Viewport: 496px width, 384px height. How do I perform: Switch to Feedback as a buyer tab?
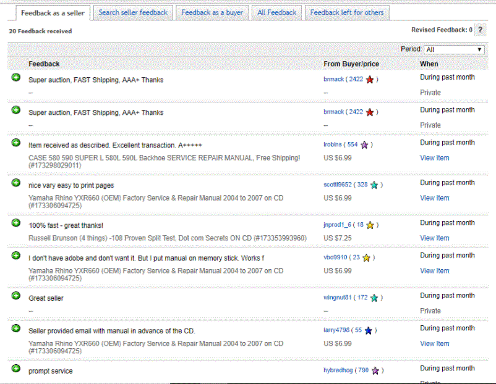pyautogui.click(x=212, y=12)
